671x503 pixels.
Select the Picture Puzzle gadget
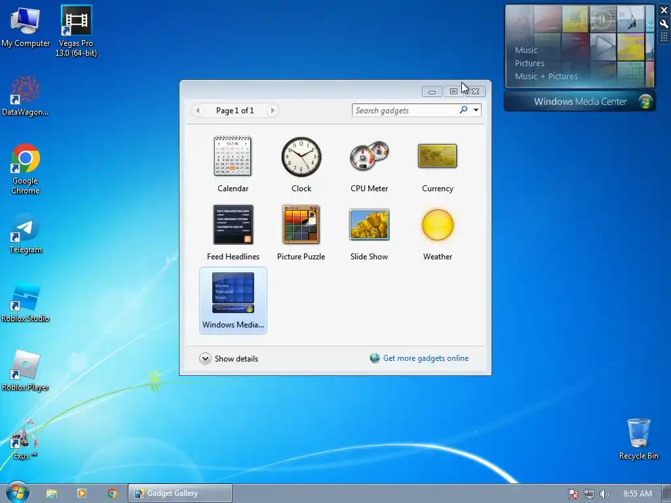[x=301, y=233]
